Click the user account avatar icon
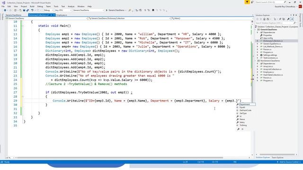The image size is (303, 170). pyautogui.click(x=300, y=6)
